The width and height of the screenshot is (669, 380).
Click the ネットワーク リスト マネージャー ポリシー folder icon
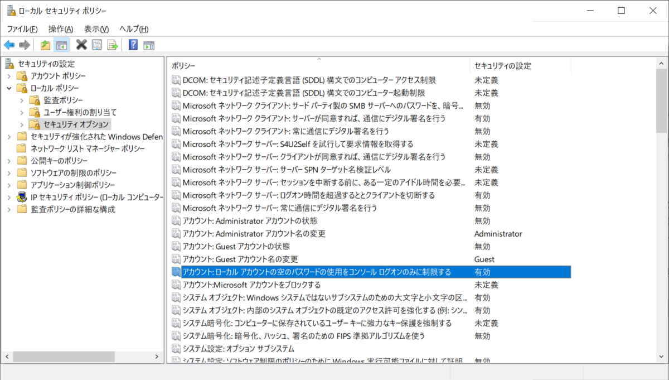click(x=22, y=148)
